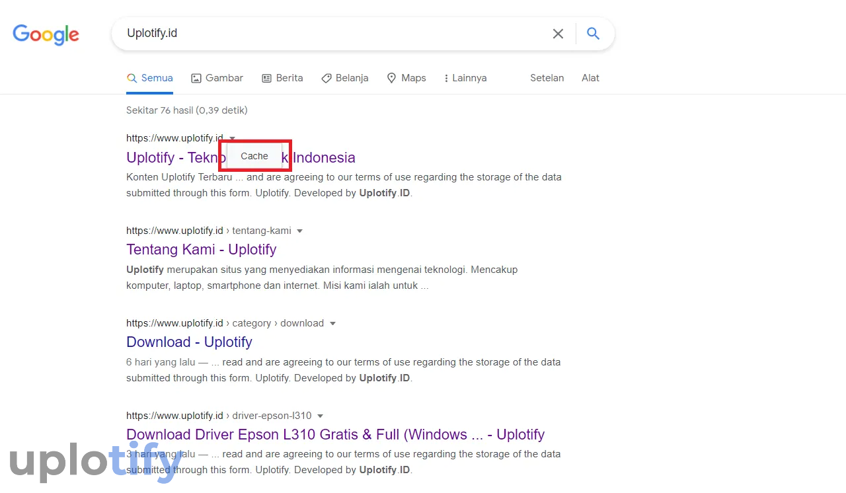Screen dimensions: 846x493
Task: Open dropdown arrow beside first uplotify.id URL
Action: 232,139
